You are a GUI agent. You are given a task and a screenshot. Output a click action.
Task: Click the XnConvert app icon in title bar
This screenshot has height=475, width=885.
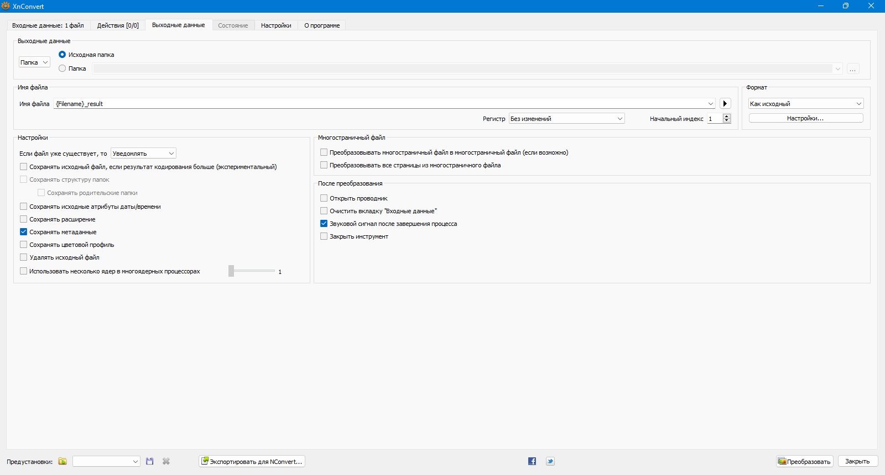pos(6,6)
